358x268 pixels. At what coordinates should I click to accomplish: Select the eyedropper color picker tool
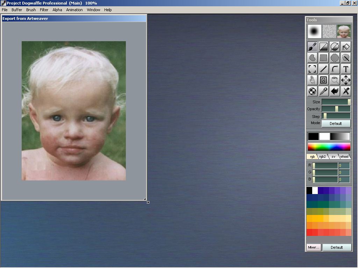pyautogui.click(x=323, y=91)
